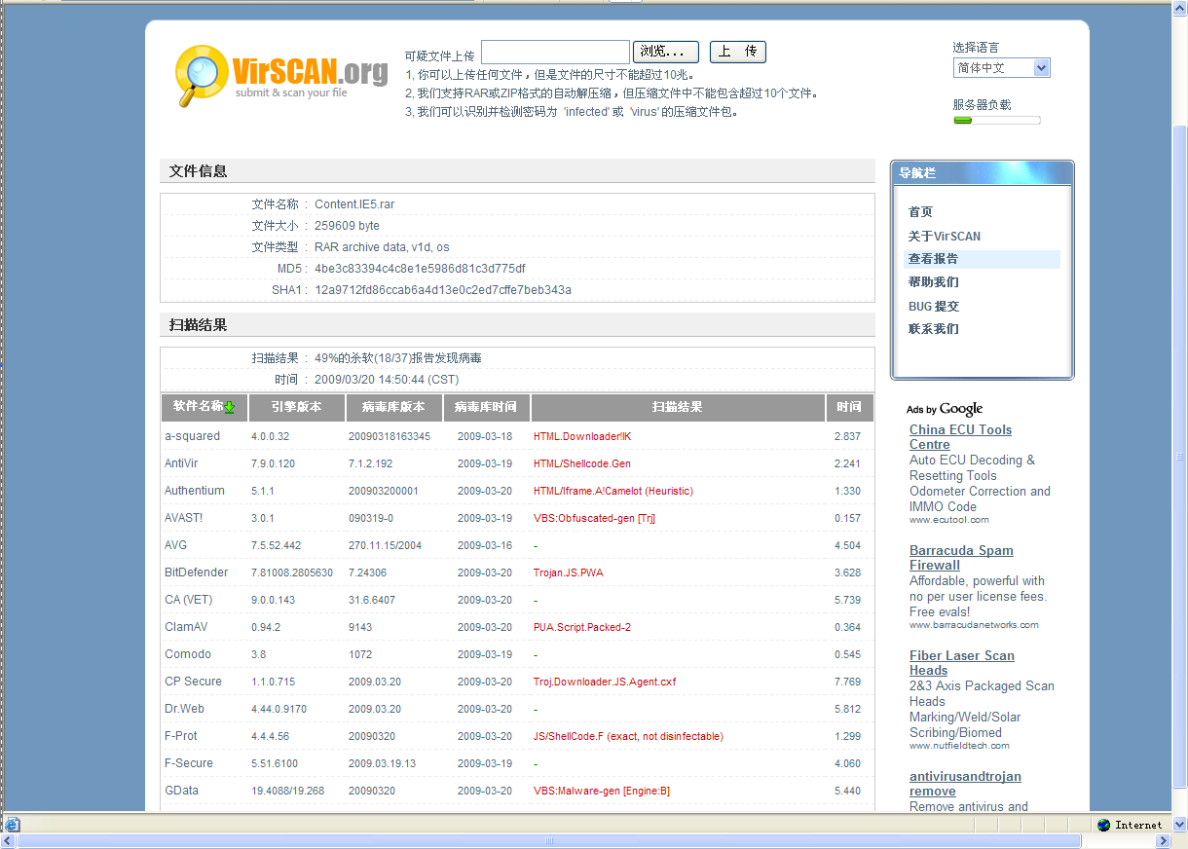The image size is (1188, 849).
Task: Click AVAST! row name
Action: [184, 518]
